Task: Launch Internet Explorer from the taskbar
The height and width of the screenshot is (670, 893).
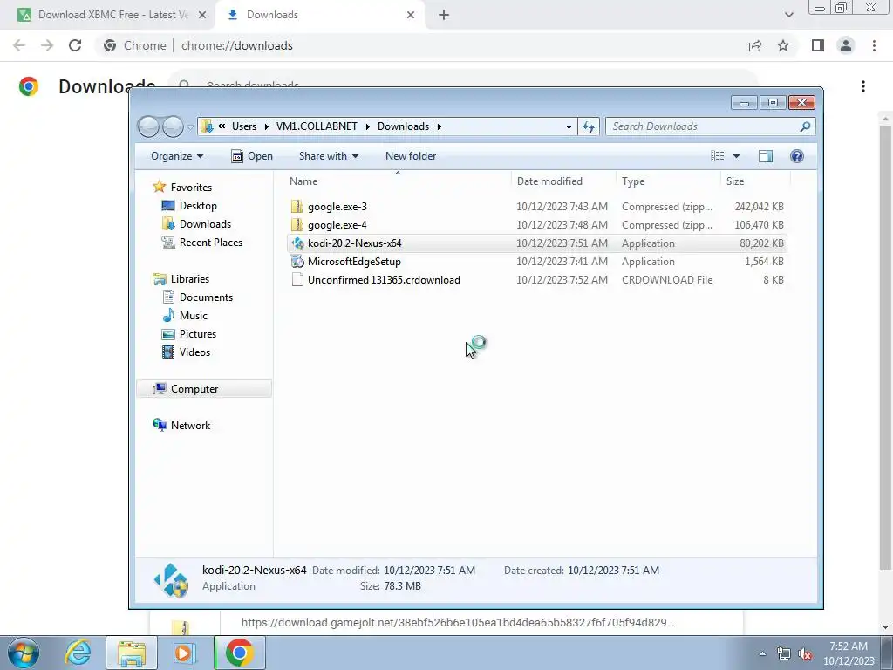Action: point(78,653)
